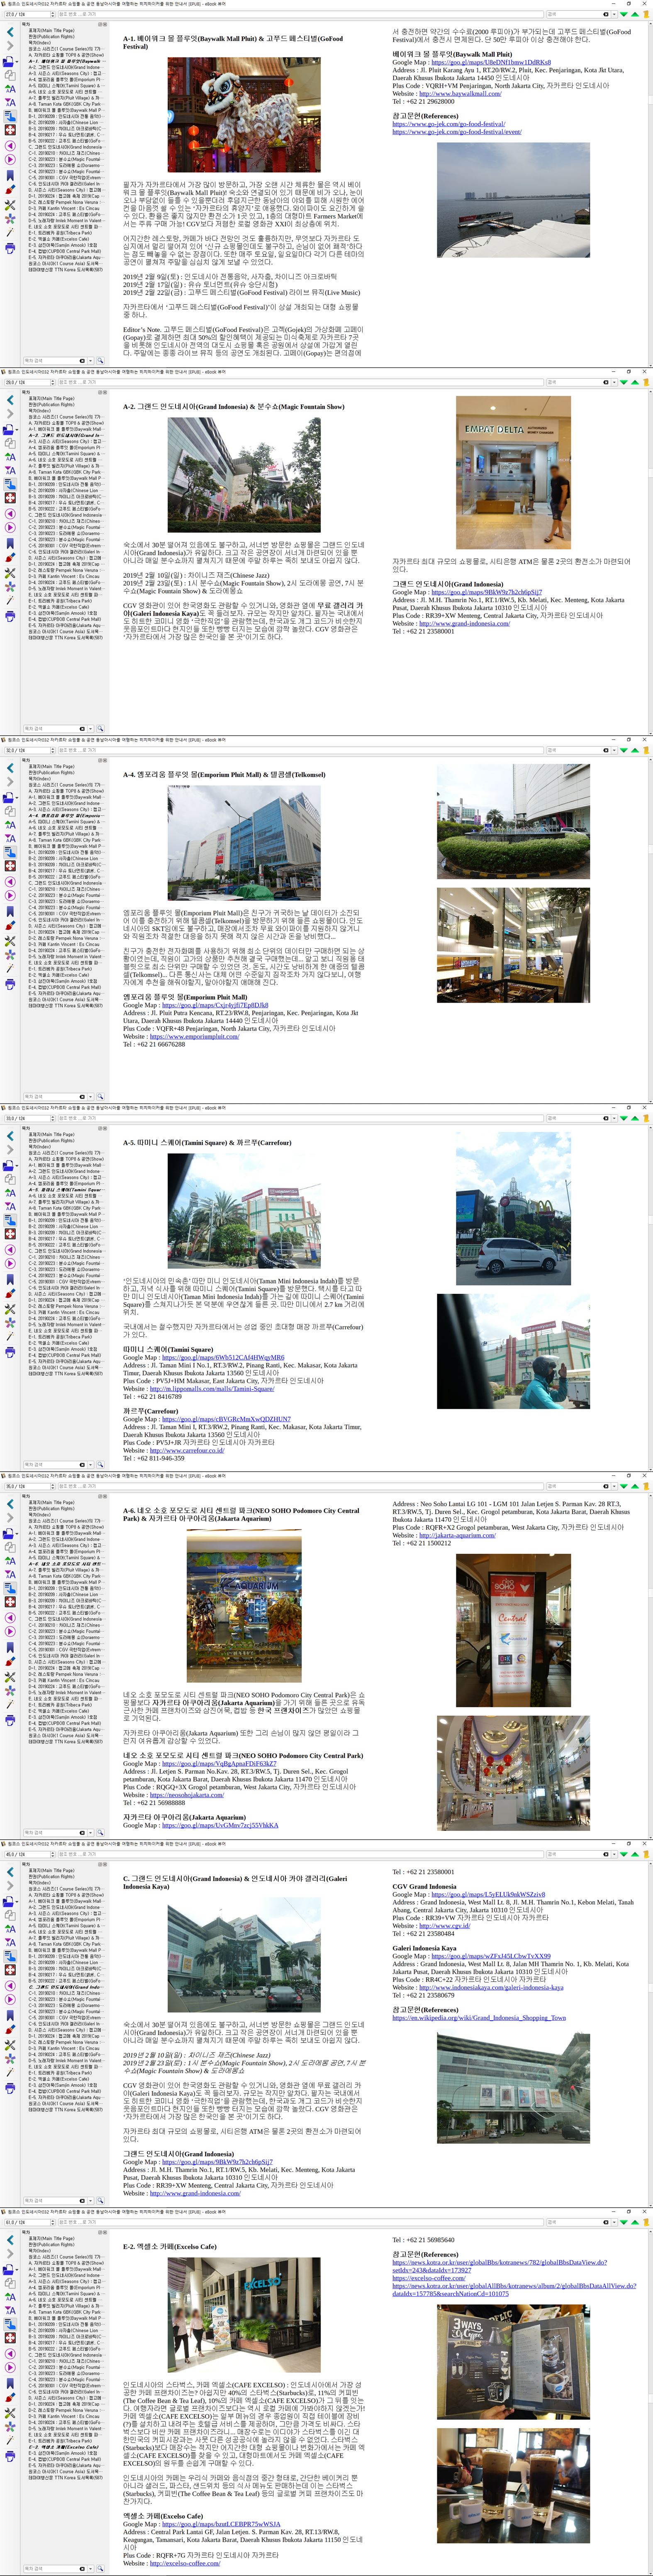Toggle full screen in the A-1 Baywalk window
Image resolution: width=653 pixels, height=2576 pixels.
pos(10,130)
